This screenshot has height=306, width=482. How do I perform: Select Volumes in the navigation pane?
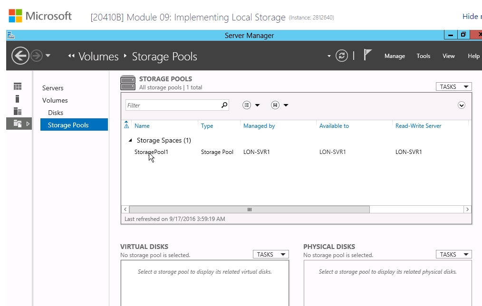[55, 100]
